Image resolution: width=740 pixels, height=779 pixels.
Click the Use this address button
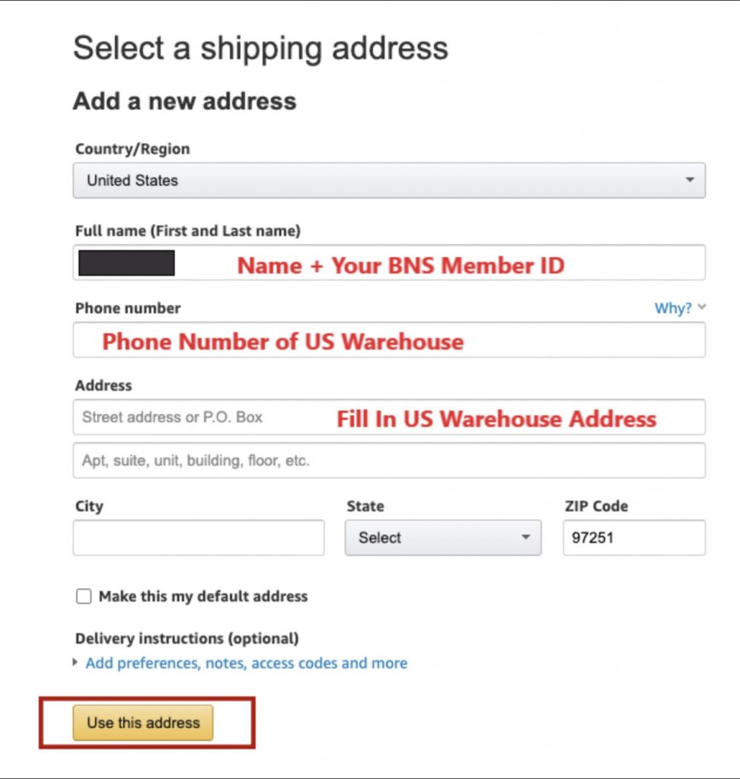(142, 723)
